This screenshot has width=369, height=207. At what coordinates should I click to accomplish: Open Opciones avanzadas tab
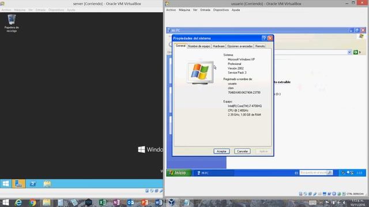coord(240,46)
